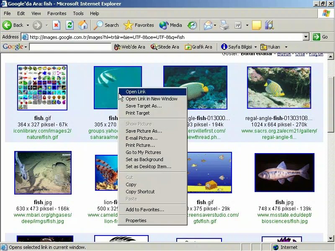Select Set as Desktop Item...
Viewport: 335px width, 251px height.
152,166
